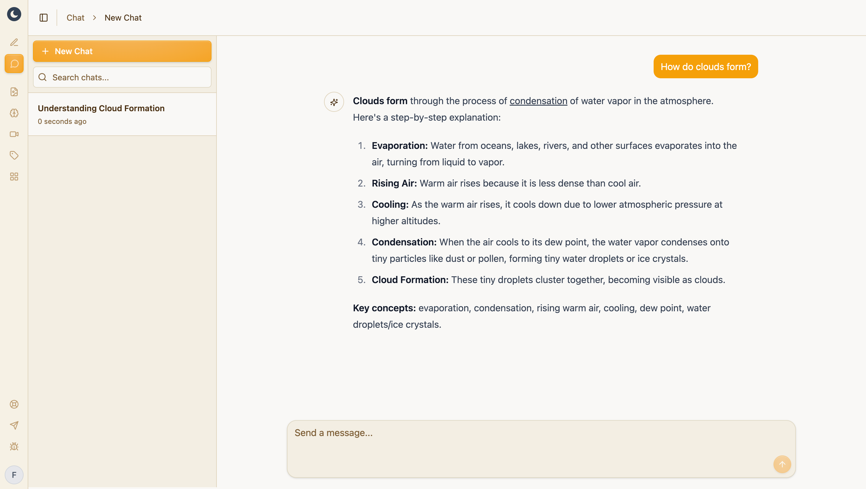The height and width of the screenshot is (489, 866).
Task: Click the lifebuoy support icon
Action: [14, 404]
